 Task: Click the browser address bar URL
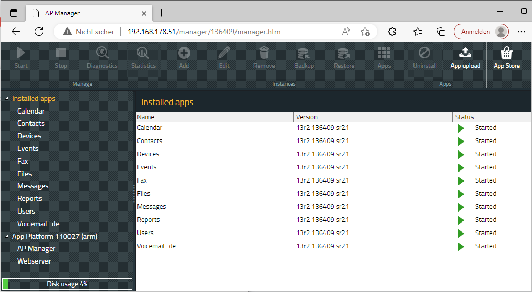204,32
